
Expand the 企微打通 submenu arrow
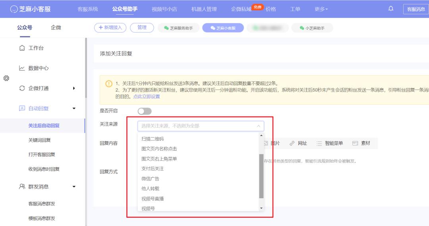[x=74, y=88]
